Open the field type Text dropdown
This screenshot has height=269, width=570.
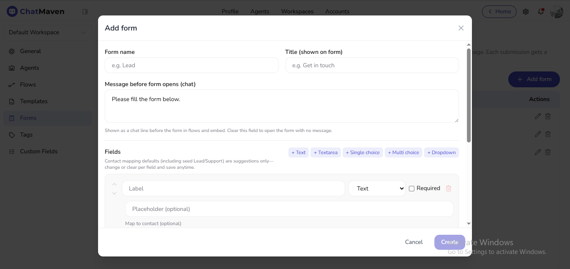(377, 188)
